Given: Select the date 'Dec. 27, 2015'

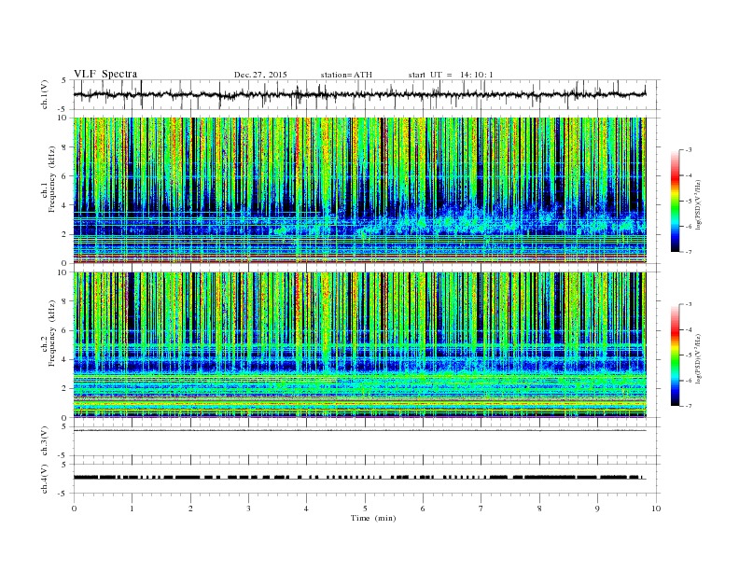Looking at the screenshot, I should (x=260, y=75).
